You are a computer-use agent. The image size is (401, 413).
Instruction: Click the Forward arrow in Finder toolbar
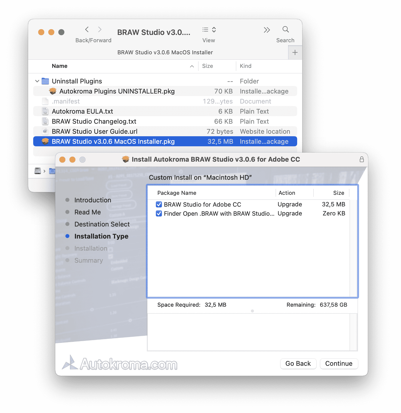click(100, 30)
